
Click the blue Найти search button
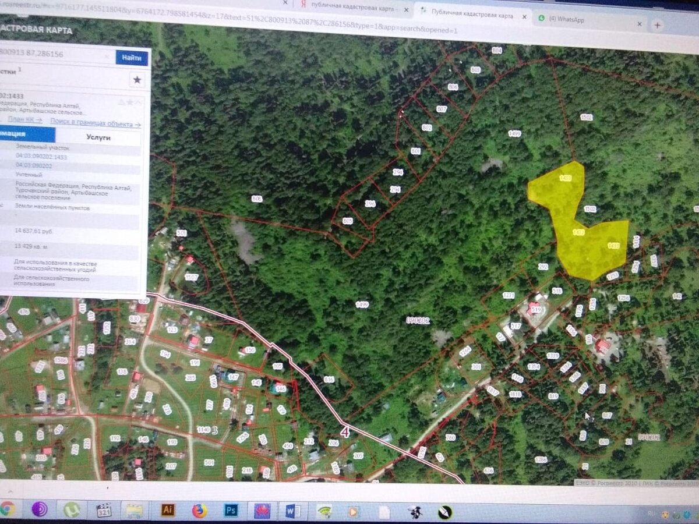[x=132, y=58]
